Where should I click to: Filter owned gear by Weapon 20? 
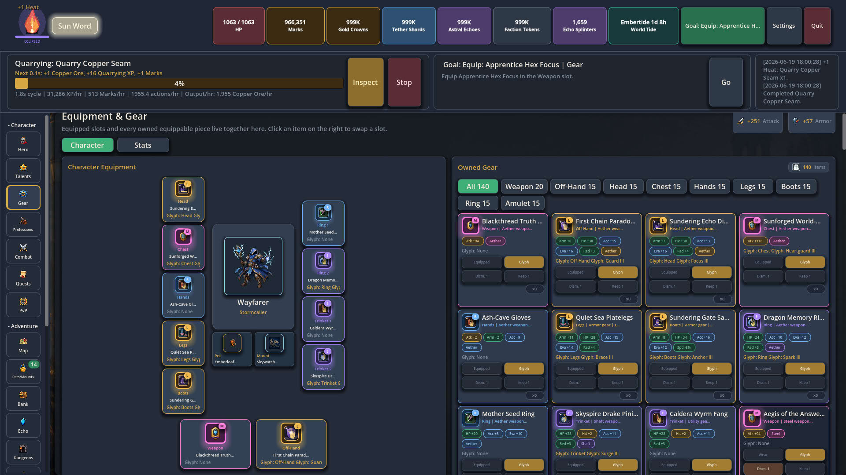point(524,186)
